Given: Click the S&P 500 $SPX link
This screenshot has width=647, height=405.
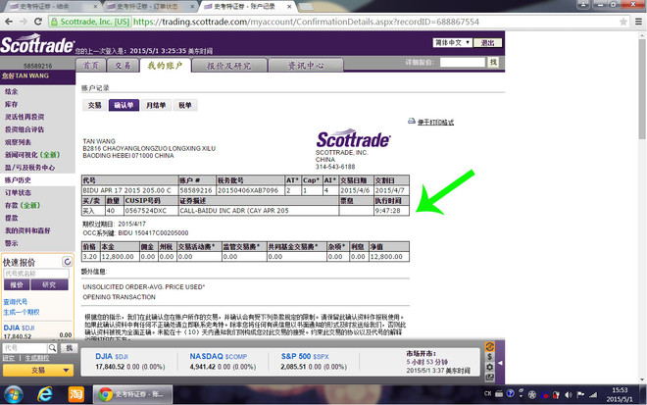Looking at the screenshot, I should coord(305,356).
